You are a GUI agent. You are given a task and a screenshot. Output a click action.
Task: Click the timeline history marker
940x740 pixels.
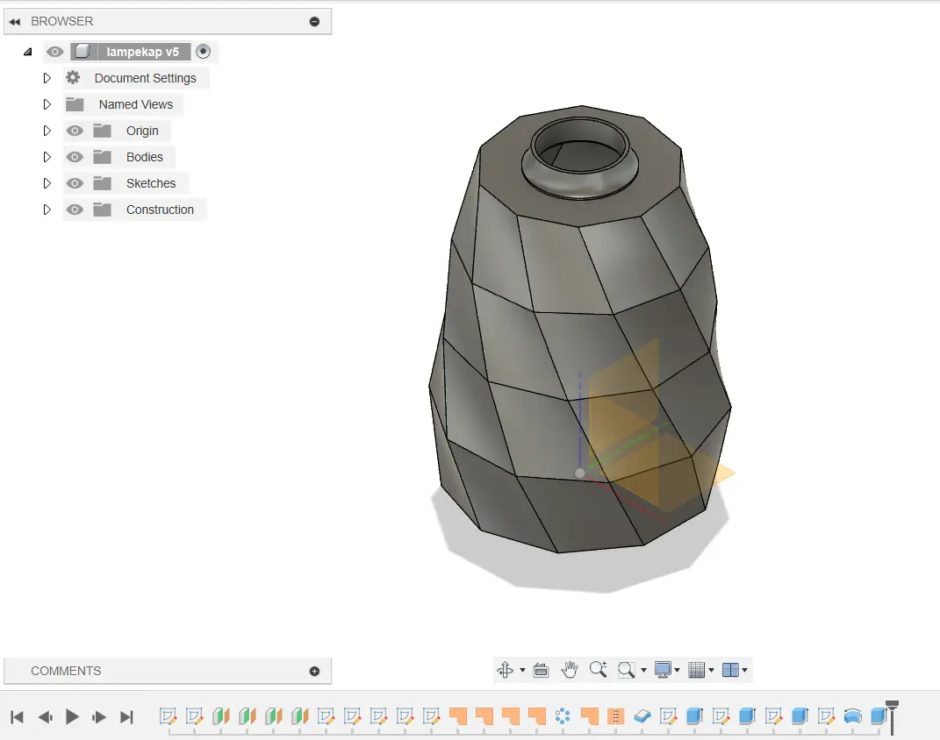tap(892, 717)
